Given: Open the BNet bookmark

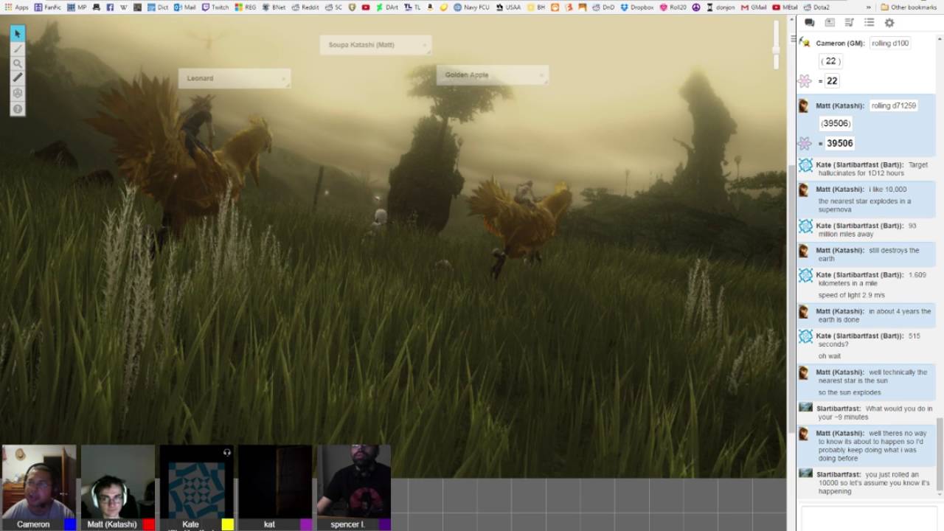Looking at the screenshot, I should tap(274, 7).
